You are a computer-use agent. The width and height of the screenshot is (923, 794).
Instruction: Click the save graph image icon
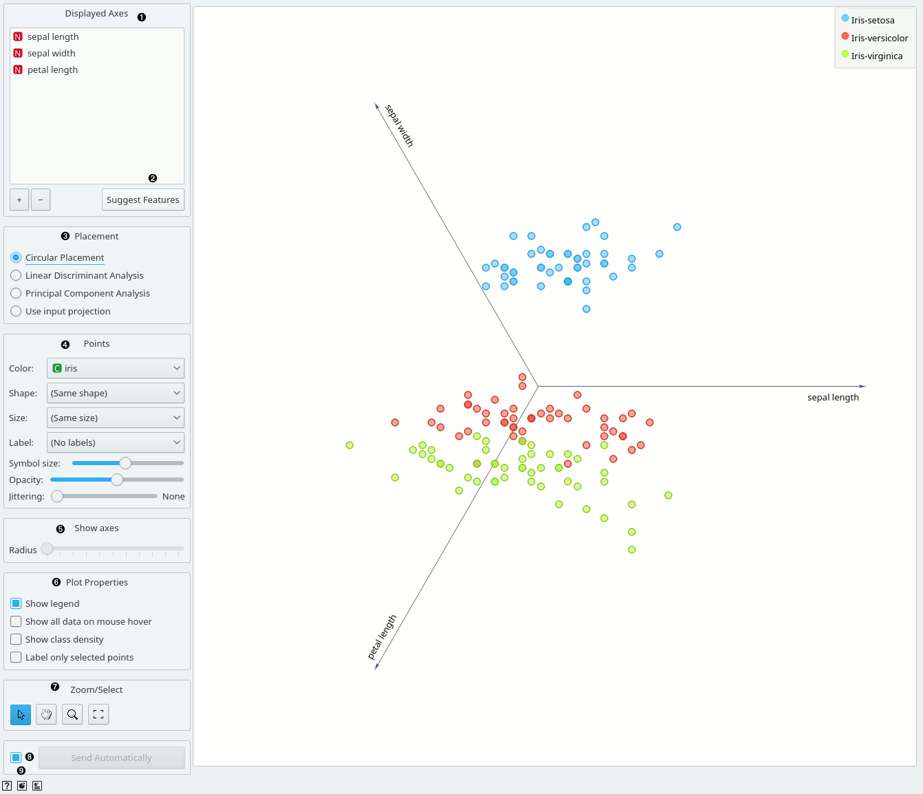point(22,786)
